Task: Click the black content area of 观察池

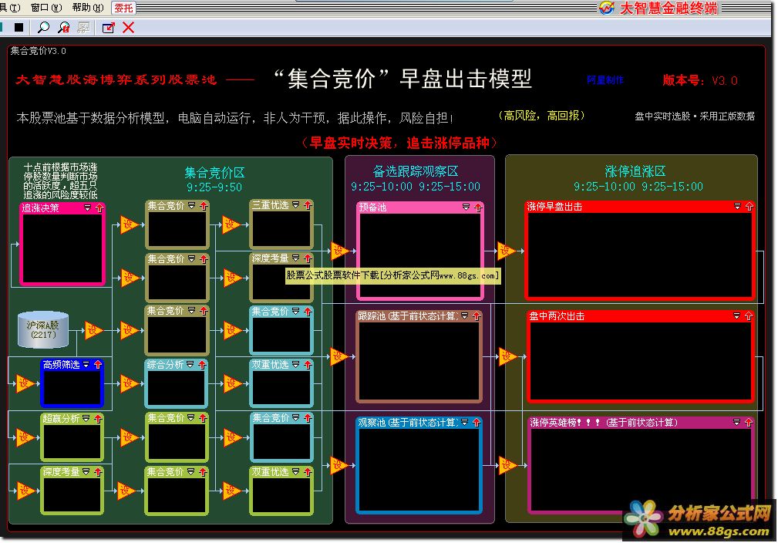Action: click(x=419, y=468)
